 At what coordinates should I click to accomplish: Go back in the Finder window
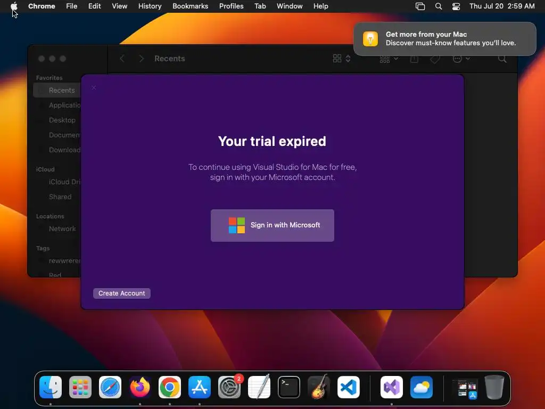click(122, 59)
